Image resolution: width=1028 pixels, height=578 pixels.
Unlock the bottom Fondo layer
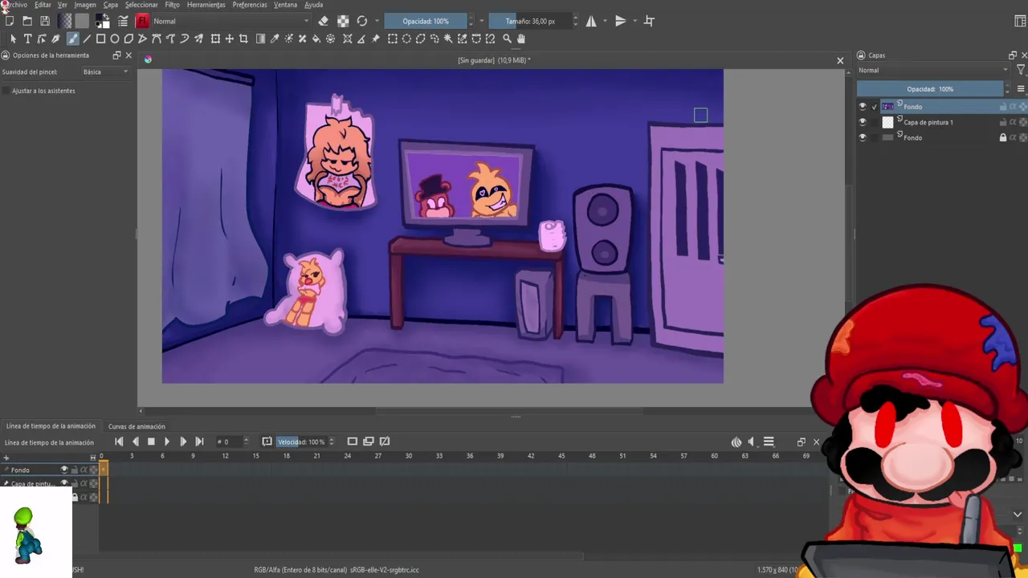click(1002, 138)
